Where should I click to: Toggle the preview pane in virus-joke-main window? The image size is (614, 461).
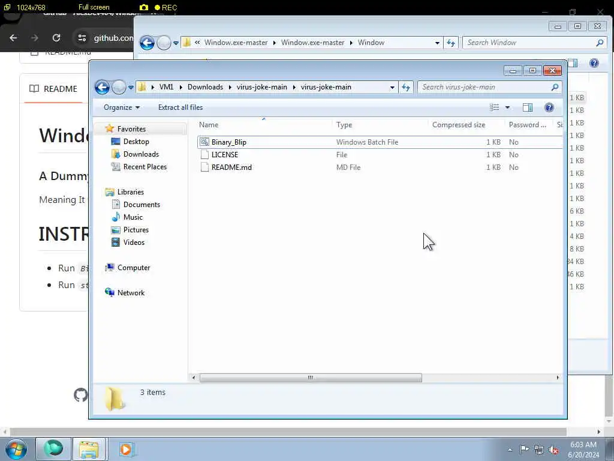coord(528,107)
